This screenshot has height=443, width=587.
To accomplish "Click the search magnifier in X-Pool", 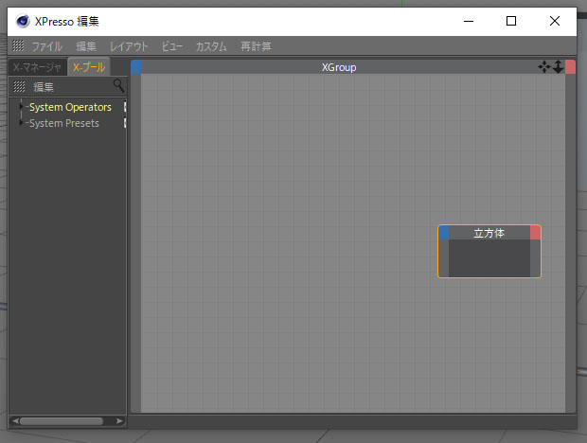I will tap(118, 86).
